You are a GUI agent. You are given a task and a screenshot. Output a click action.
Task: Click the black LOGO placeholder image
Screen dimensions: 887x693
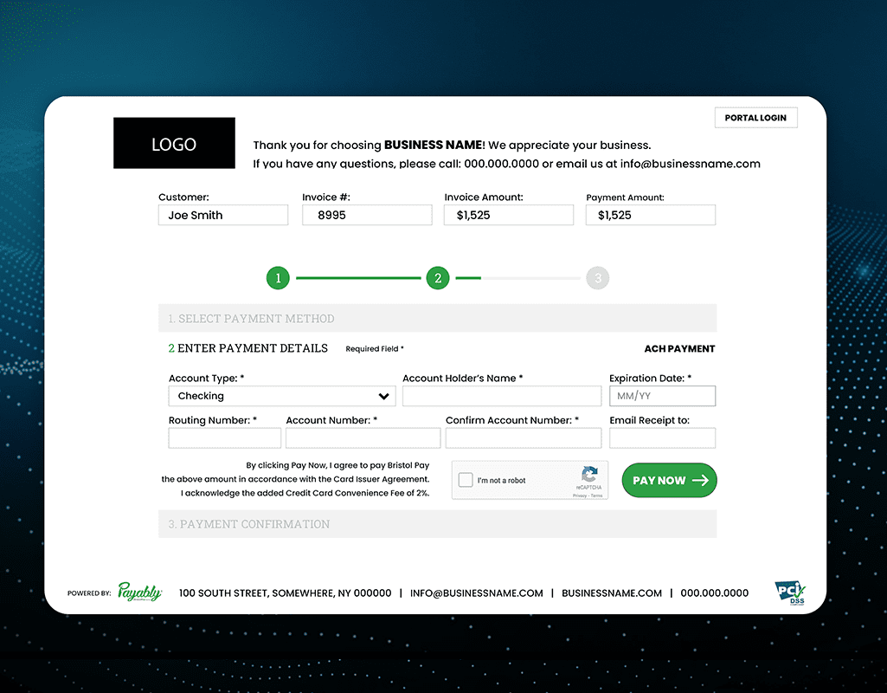pyautogui.click(x=174, y=143)
